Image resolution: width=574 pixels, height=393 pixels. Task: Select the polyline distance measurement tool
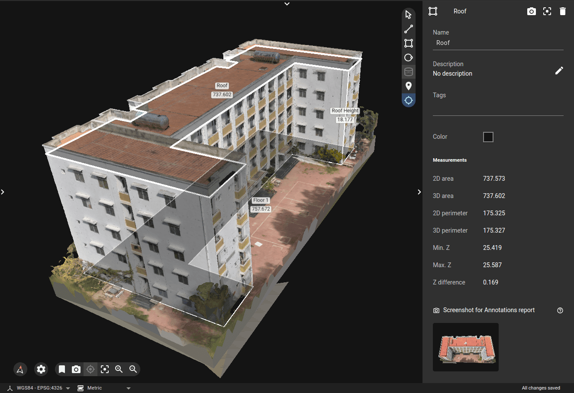coord(409,29)
